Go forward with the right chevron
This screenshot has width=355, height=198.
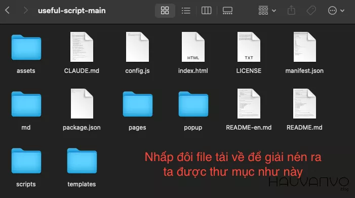(x=26, y=10)
